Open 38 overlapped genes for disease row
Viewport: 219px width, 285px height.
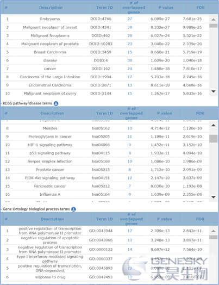(x=130, y=60)
